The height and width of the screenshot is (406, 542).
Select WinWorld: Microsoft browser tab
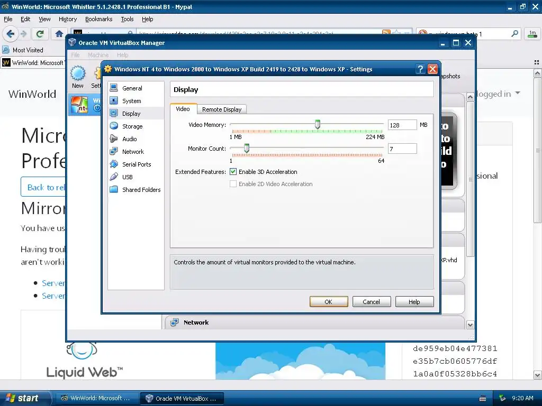coord(33,63)
